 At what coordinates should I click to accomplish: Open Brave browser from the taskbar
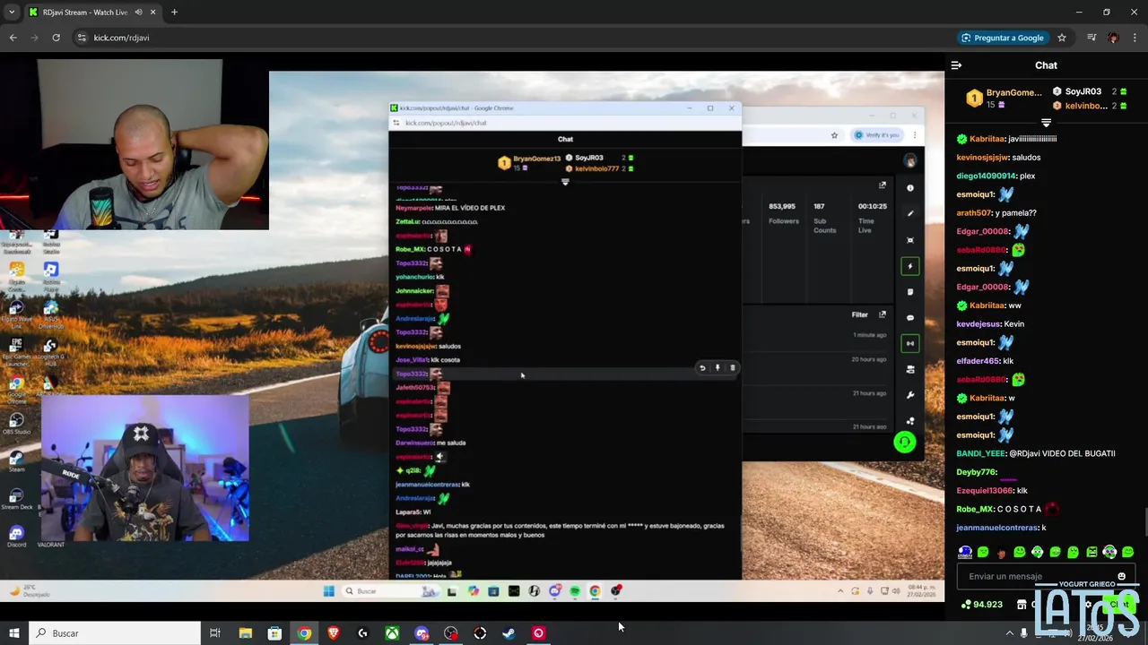click(x=334, y=633)
